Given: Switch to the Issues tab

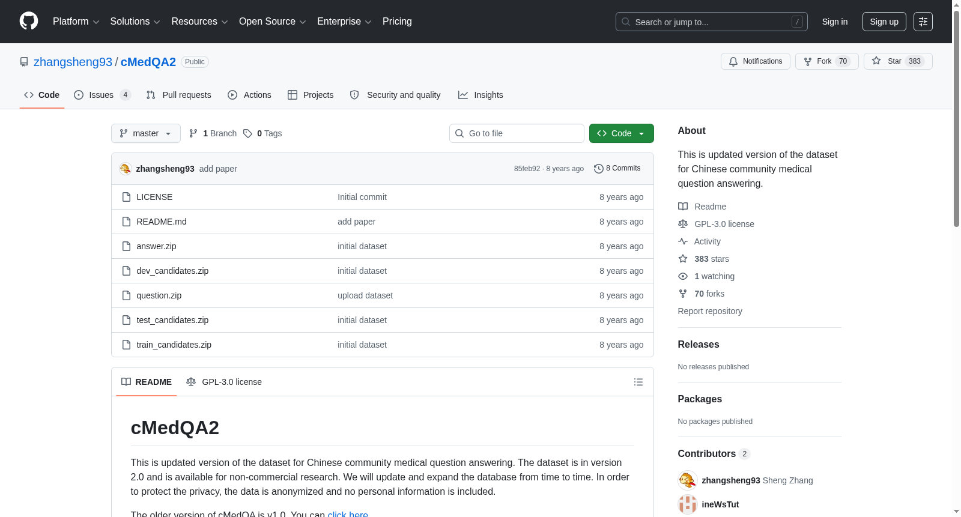Looking at the screenshot, I should coord(103,95).
